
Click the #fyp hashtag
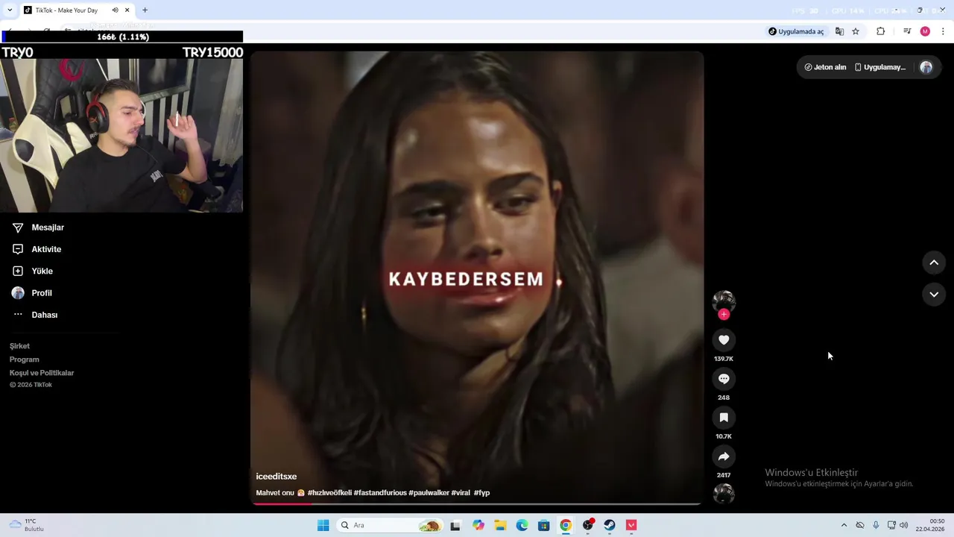[x=481, y=493]
